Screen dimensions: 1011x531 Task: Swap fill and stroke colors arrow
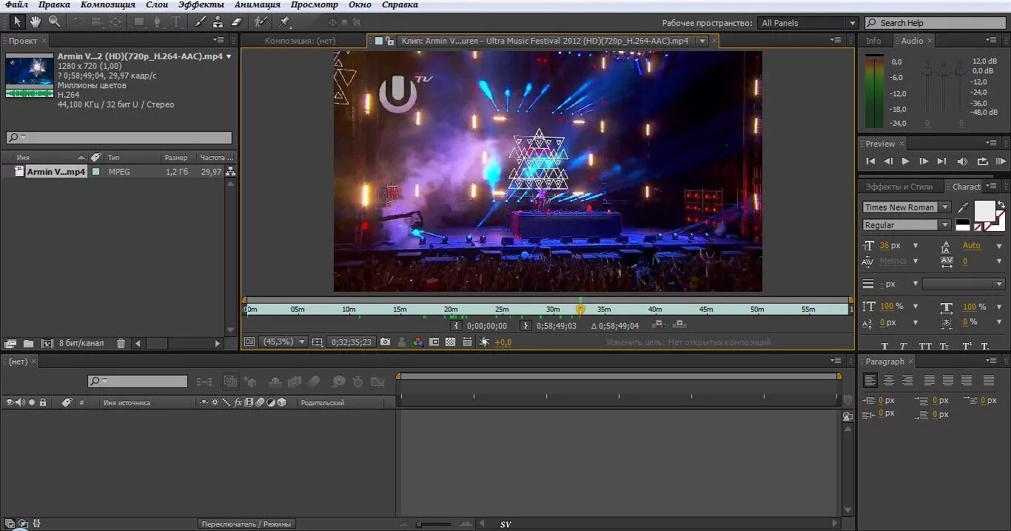tap(1001, 204)
